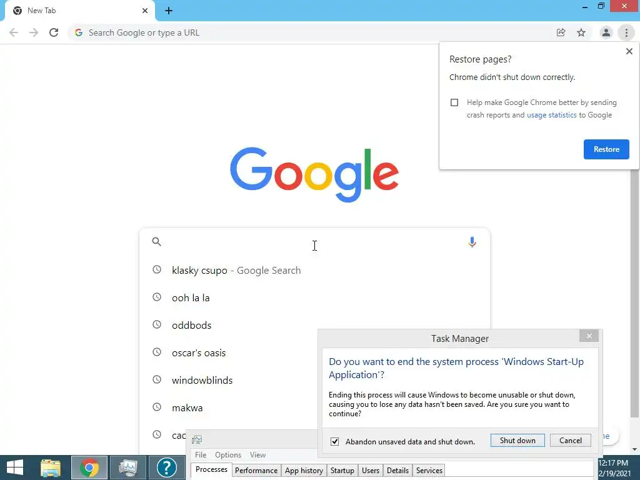Click inside the Google search box
Image resolution: width=640 pixels, height=480 pixels.
pyautogui.click(x=314, y=242)
